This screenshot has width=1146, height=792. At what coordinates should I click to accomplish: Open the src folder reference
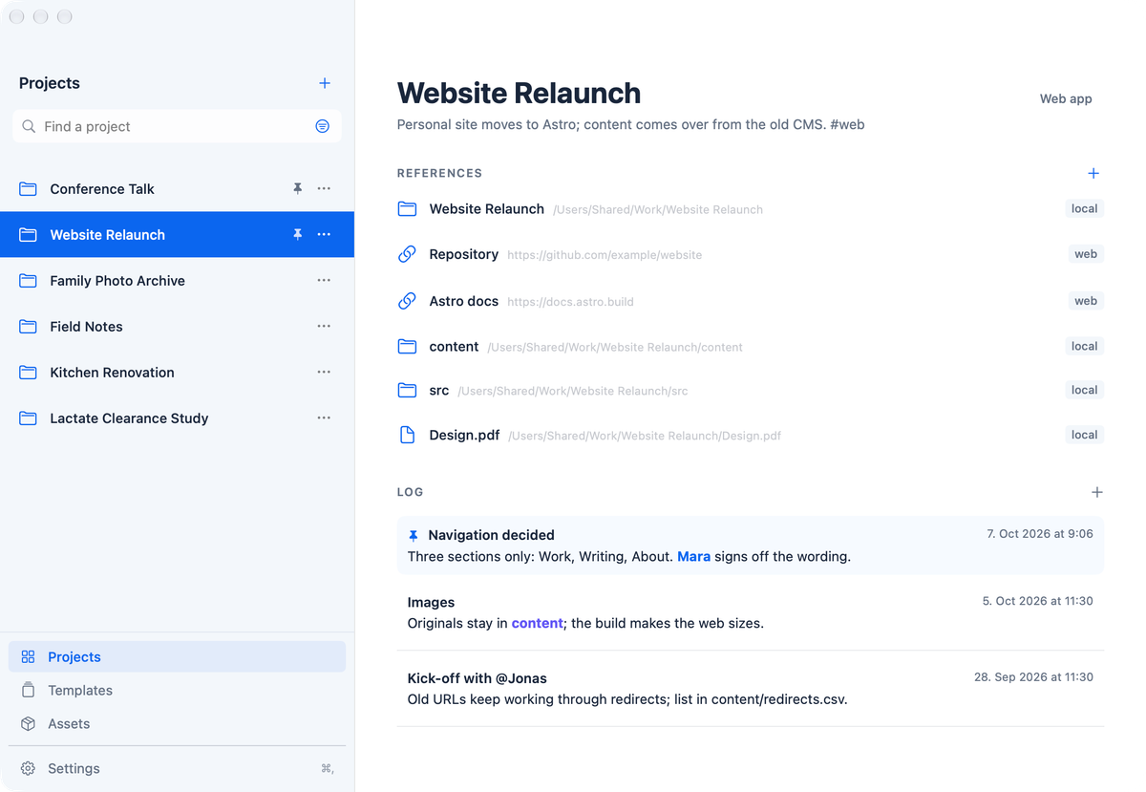tap(751, 390)
